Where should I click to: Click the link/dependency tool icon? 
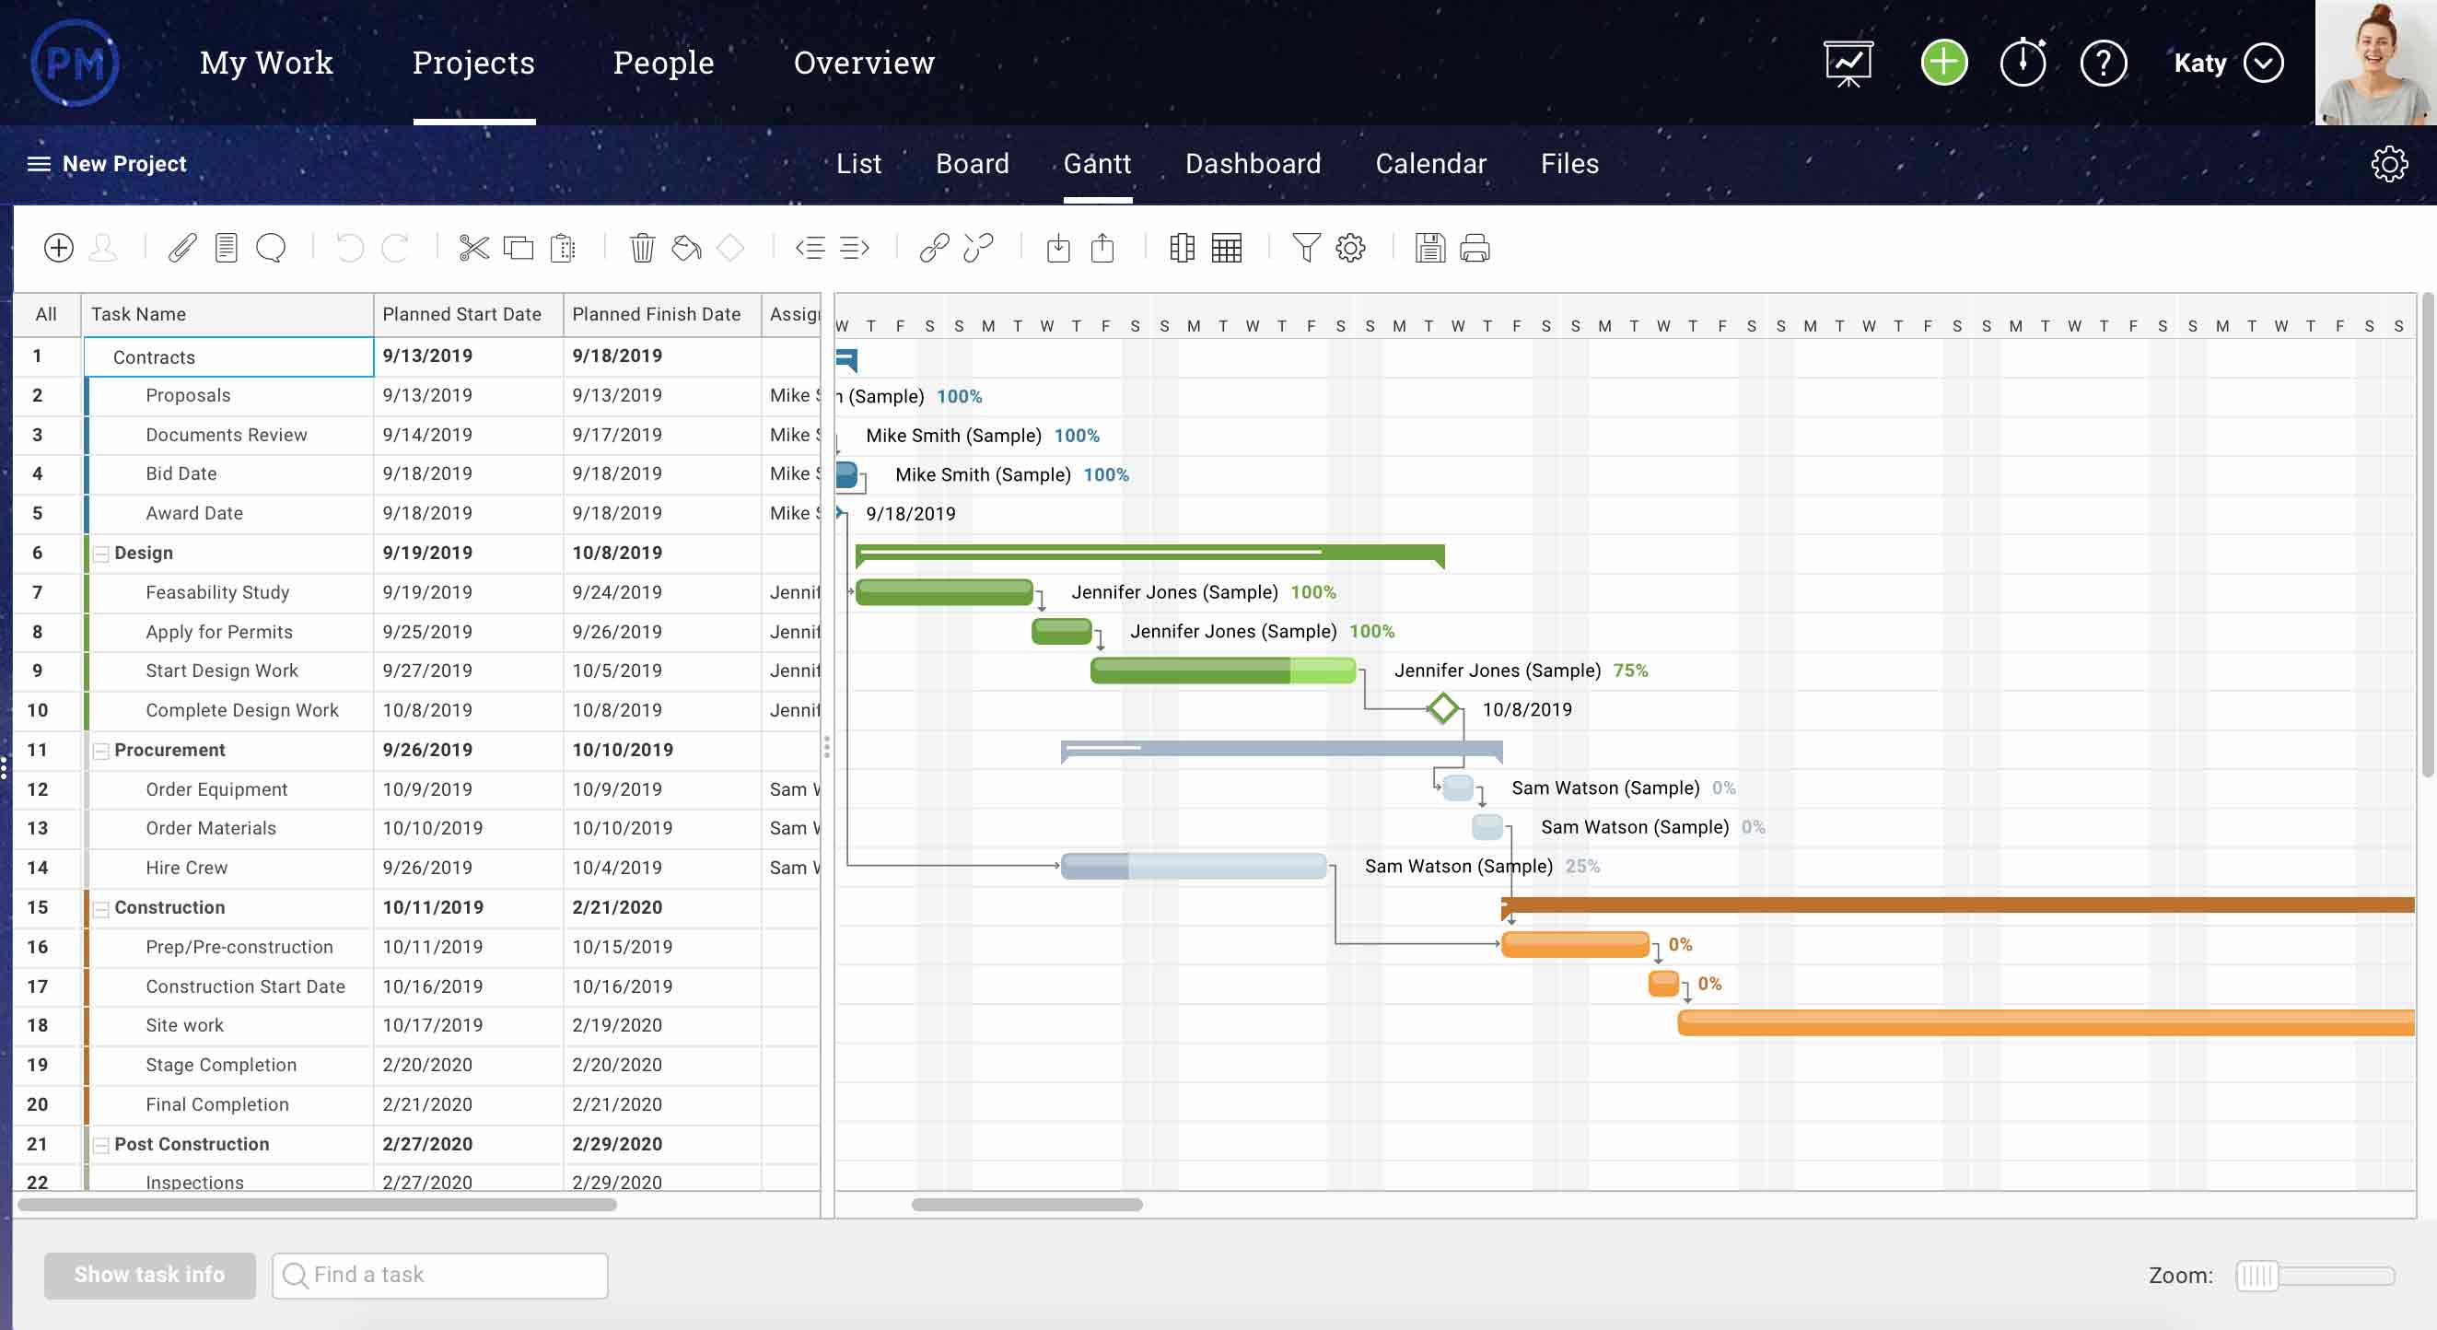[x=932, y=248]
